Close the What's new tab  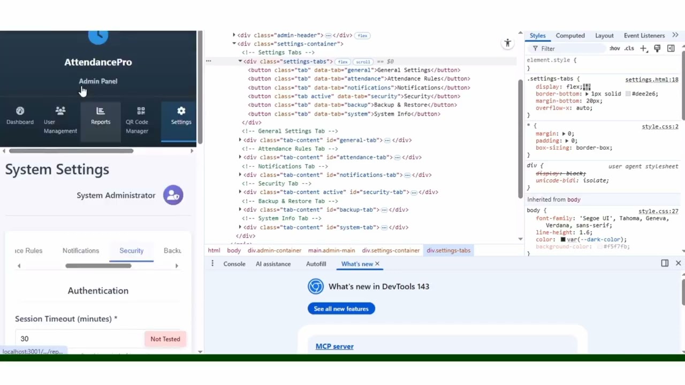tap(377, 264)
